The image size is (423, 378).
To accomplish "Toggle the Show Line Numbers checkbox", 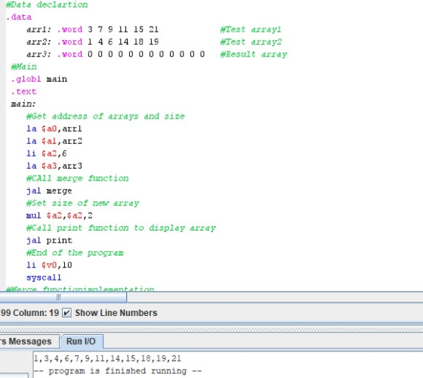I will pos(66,313).
